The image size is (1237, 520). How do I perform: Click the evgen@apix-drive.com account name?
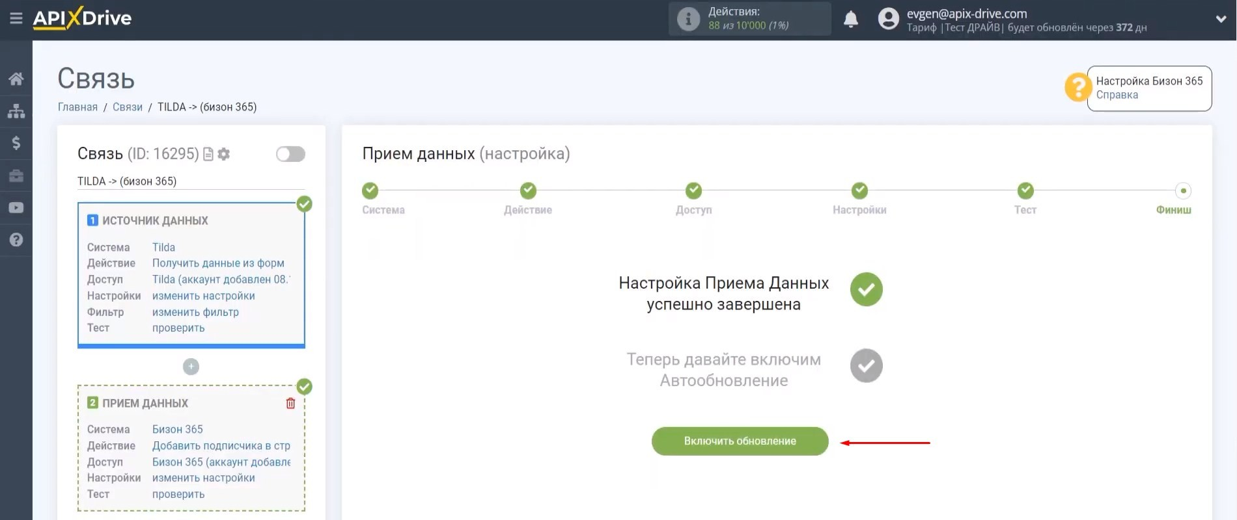(967, 14)
